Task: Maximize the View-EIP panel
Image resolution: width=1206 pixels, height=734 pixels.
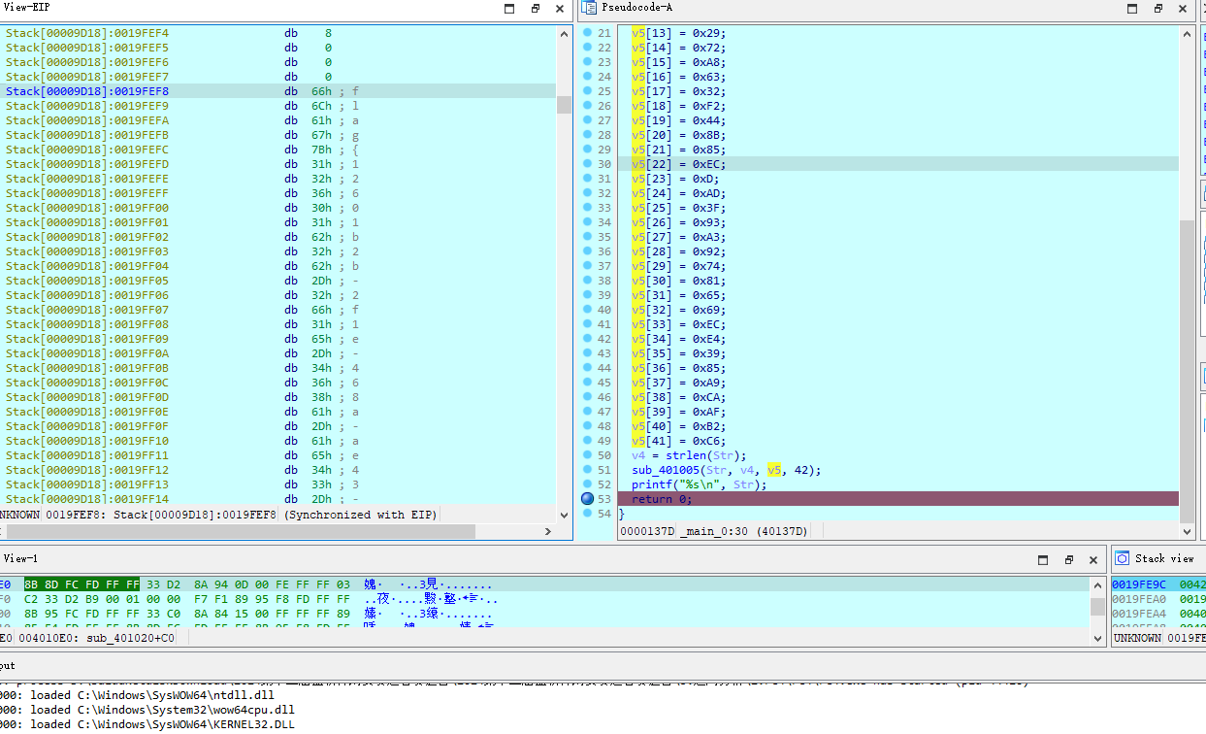Action: point(510,8)
